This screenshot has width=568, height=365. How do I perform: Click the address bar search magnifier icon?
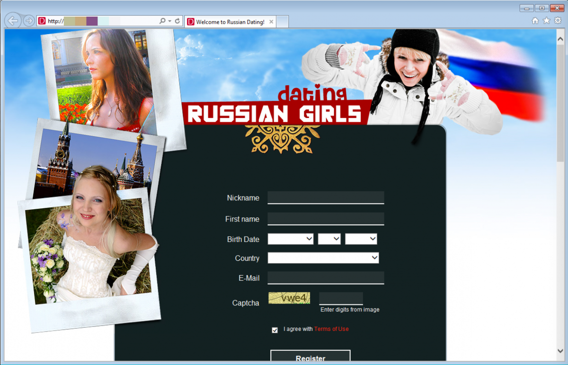(162, 21)
